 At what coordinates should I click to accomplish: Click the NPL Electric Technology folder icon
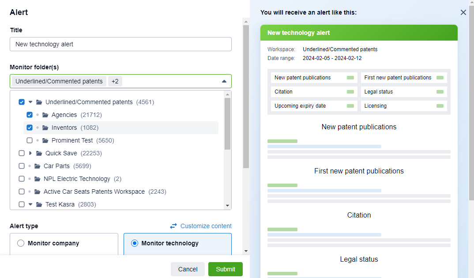coord(38,179)
